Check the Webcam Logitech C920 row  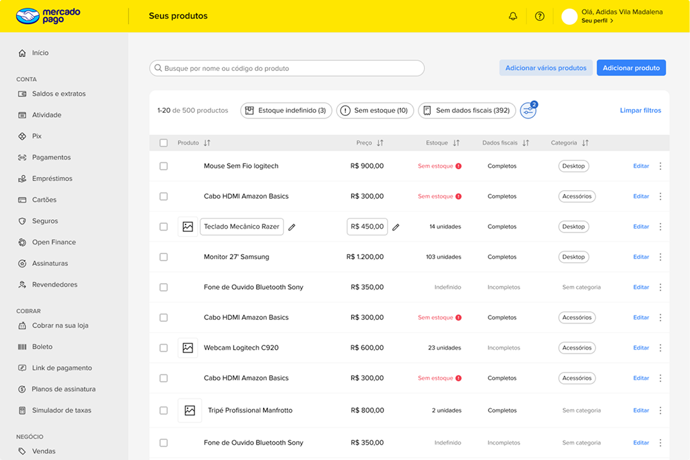tap(163, 348)
